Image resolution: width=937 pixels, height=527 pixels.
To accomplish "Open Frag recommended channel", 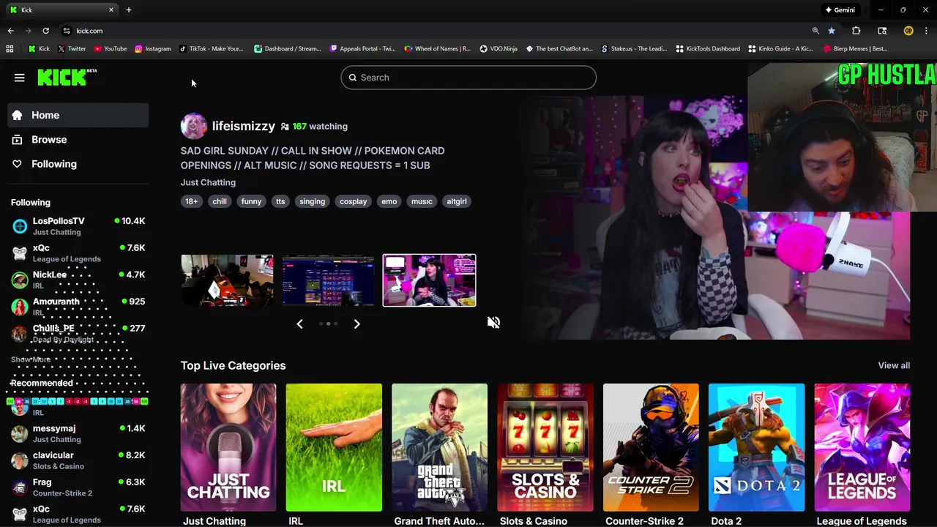I will pos(78,487).
